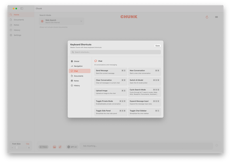Viewport: 231px width, 163px height.
Task: Open Home in the main sidebar
Action: pyautogui.click(x=21, y=15)
